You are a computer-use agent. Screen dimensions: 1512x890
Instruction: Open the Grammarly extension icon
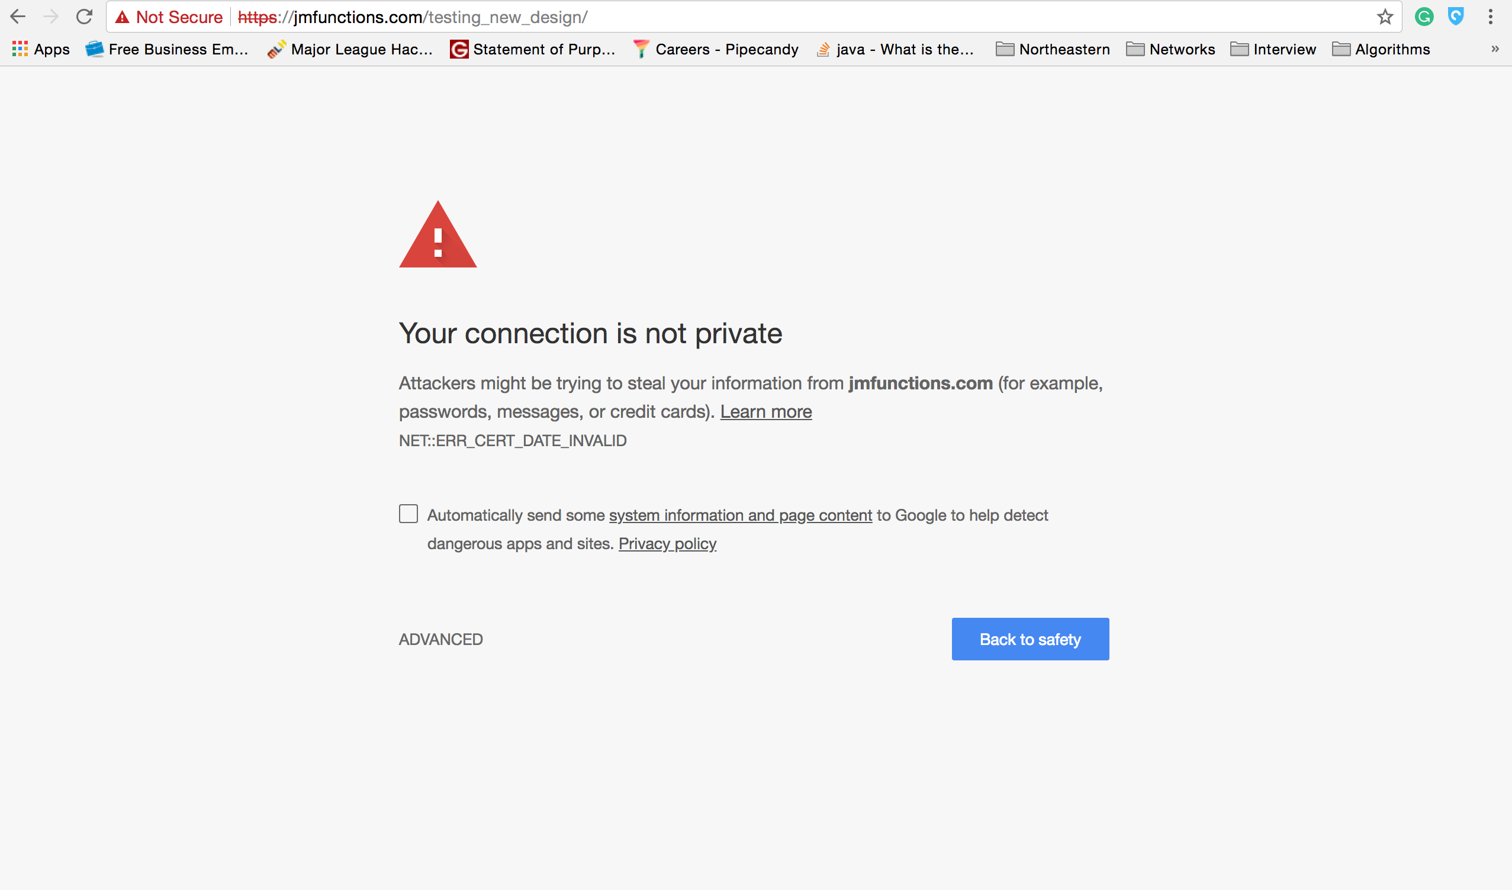coord(1424,16)
